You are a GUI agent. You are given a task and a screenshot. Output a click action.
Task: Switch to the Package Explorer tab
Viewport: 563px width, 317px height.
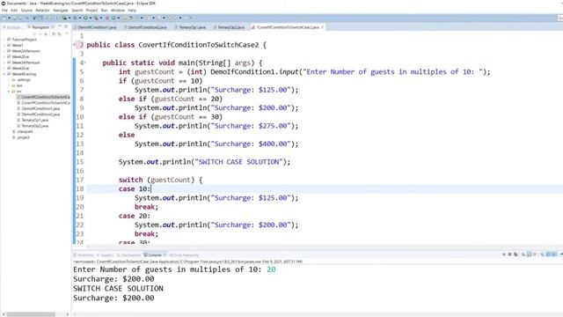click(x=14, y=27)
